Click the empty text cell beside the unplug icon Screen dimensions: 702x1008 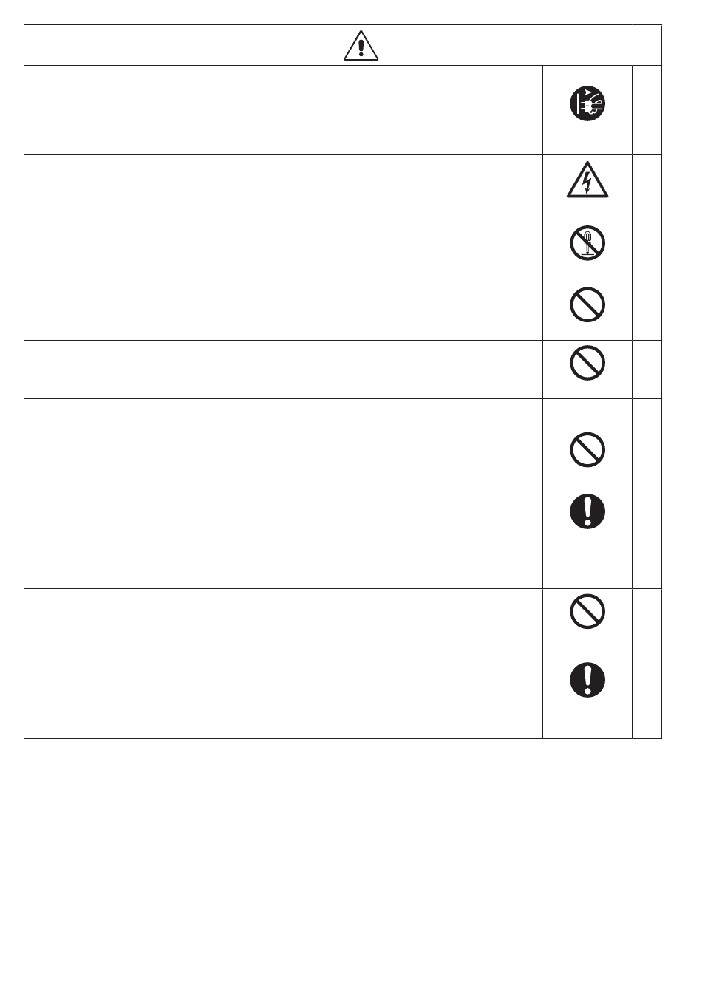point(283,110)
